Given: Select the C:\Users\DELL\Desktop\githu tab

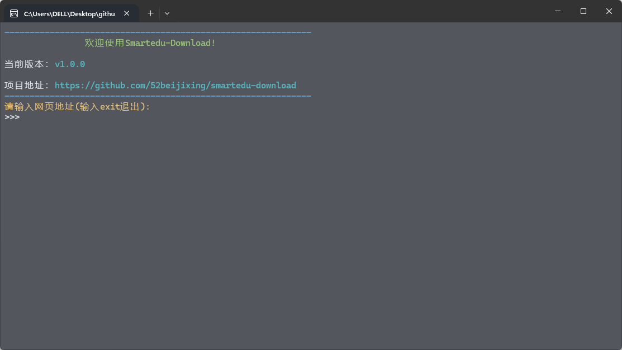Looking at the screenshot, I should (72, 13).
